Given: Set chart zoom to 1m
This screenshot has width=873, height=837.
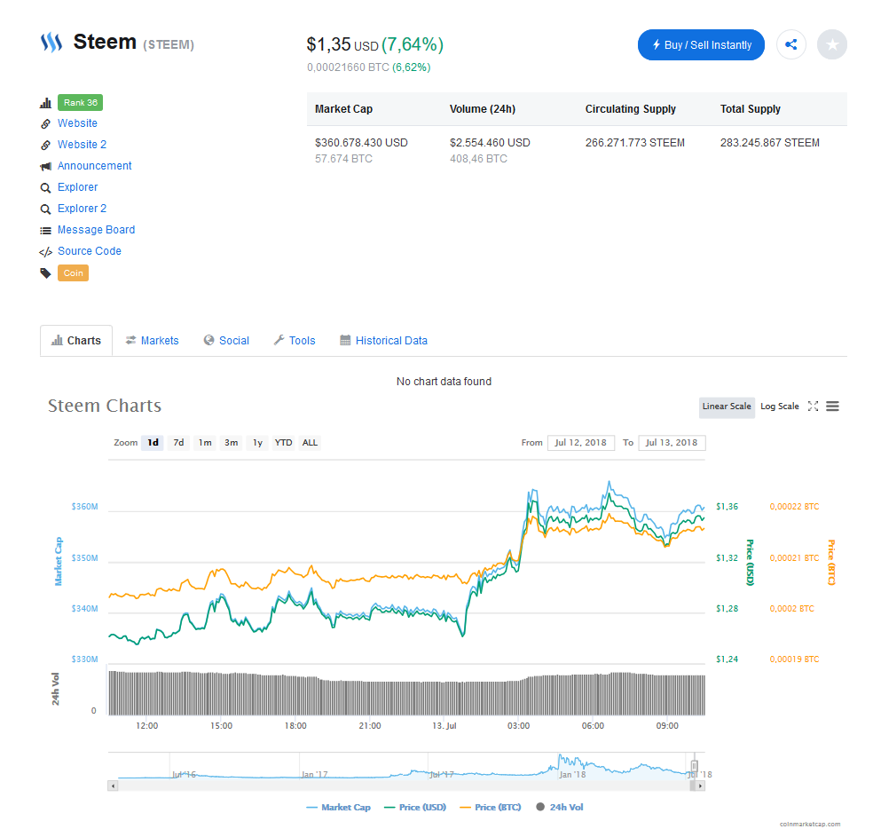Looking at the screenshot, I should tap(205, 443).
